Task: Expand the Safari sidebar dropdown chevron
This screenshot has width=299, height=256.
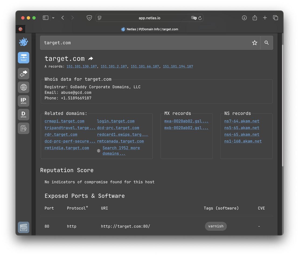Action: pos(53,18)
